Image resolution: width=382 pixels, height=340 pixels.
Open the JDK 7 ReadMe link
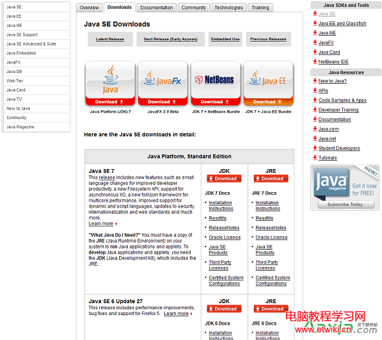[218, 218]
